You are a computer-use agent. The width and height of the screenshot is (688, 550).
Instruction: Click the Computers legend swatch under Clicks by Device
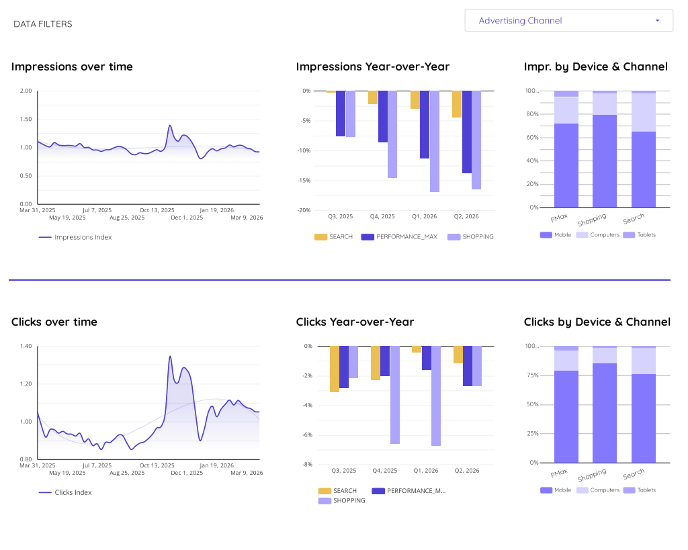click(x=583, y=490)
